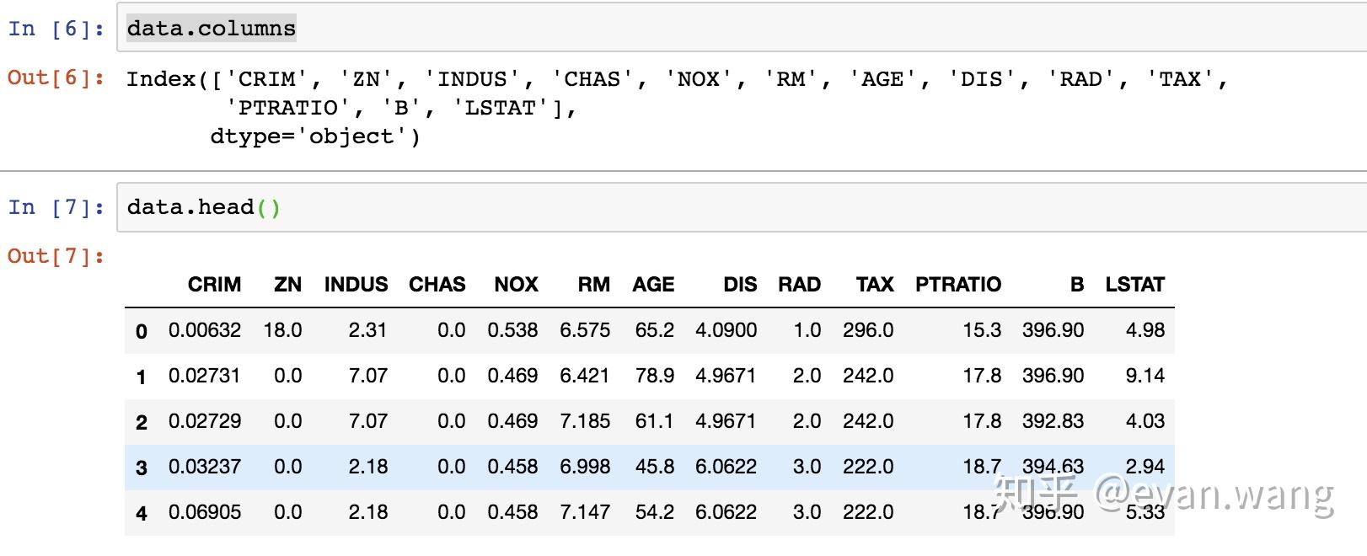
Task: Click the Out[6] output prompt
Action: pos(56,78)
